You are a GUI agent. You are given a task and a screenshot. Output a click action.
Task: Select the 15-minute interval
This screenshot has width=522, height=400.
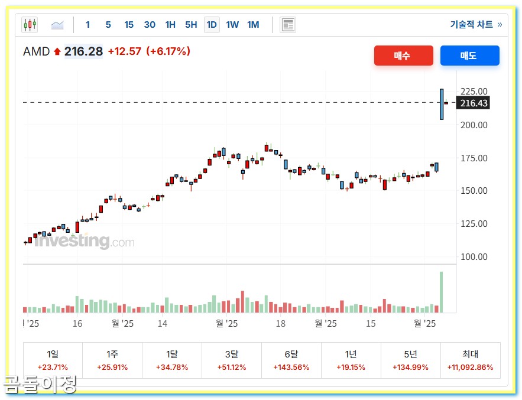129,24
